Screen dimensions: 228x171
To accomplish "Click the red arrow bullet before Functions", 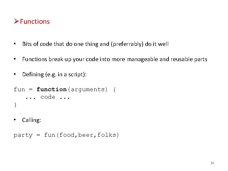I will point(16,21).
